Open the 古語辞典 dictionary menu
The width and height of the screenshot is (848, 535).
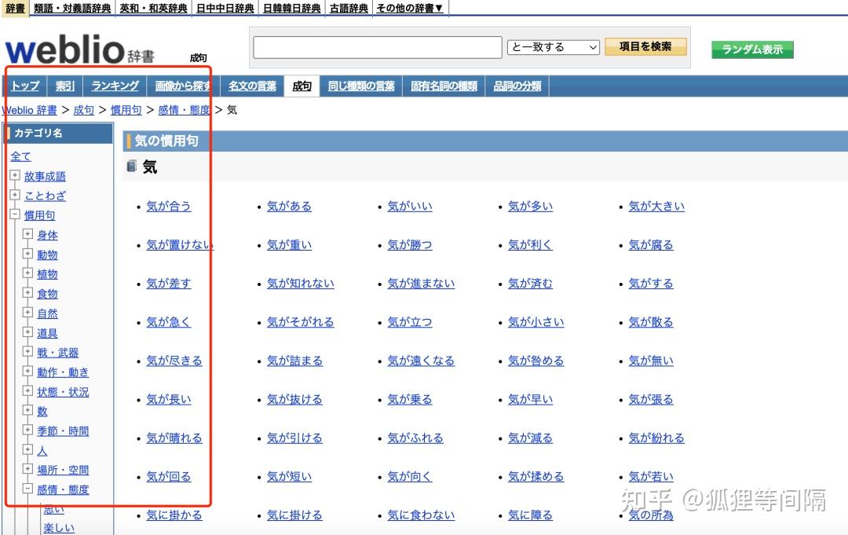click(348, 8)
